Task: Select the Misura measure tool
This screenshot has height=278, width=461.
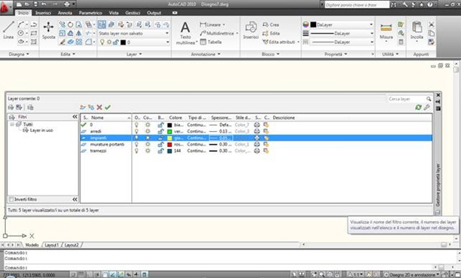Action: coord(386,30)
